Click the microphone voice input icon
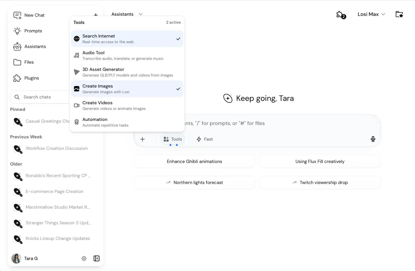The height and width of the screenshot is (271, 415). point(373,139)
